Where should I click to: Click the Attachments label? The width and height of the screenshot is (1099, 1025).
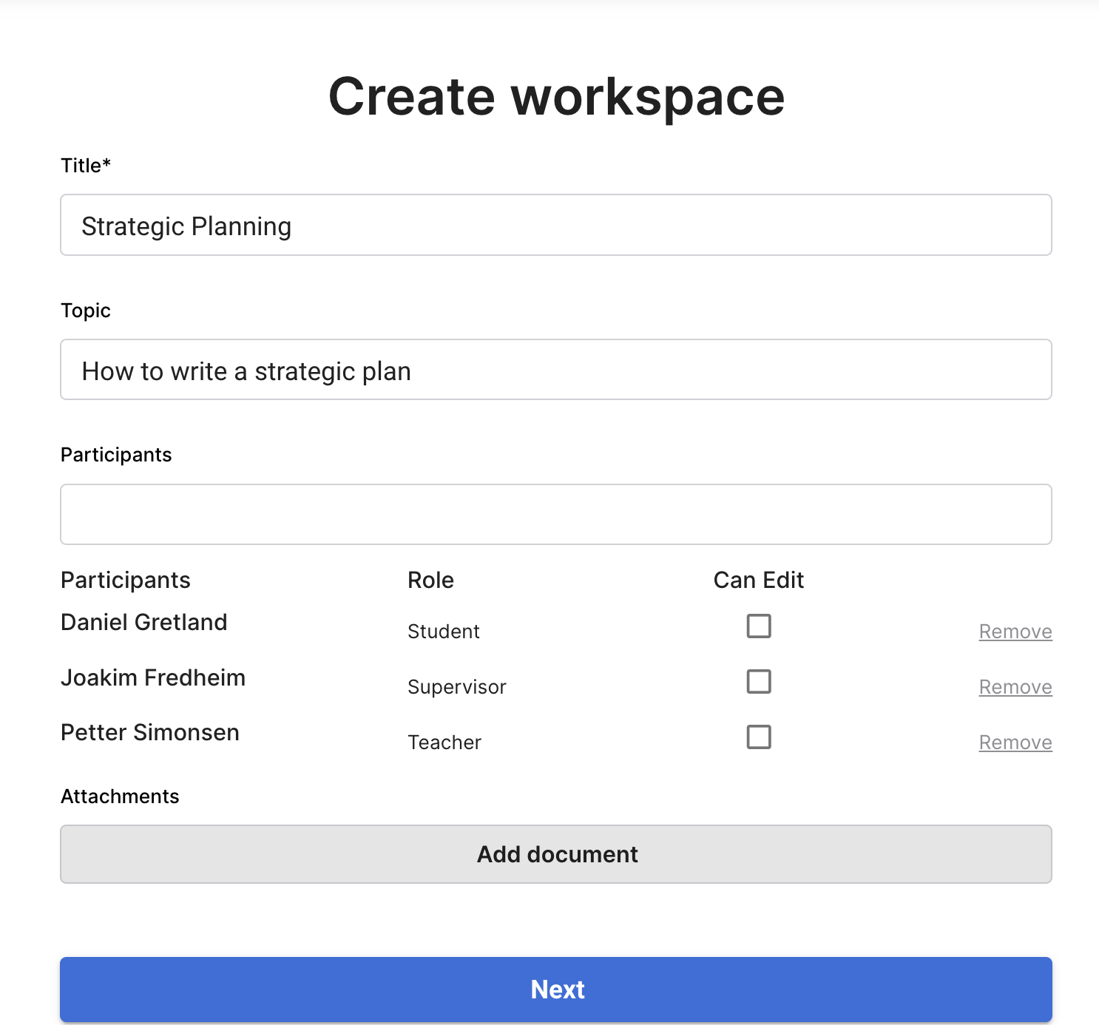pyautogui.click(x=120, y=796)
